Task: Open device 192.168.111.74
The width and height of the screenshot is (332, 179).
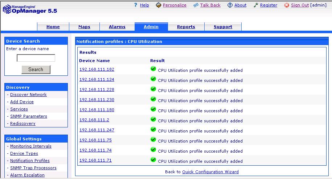Action: click(x=95, y=150)
